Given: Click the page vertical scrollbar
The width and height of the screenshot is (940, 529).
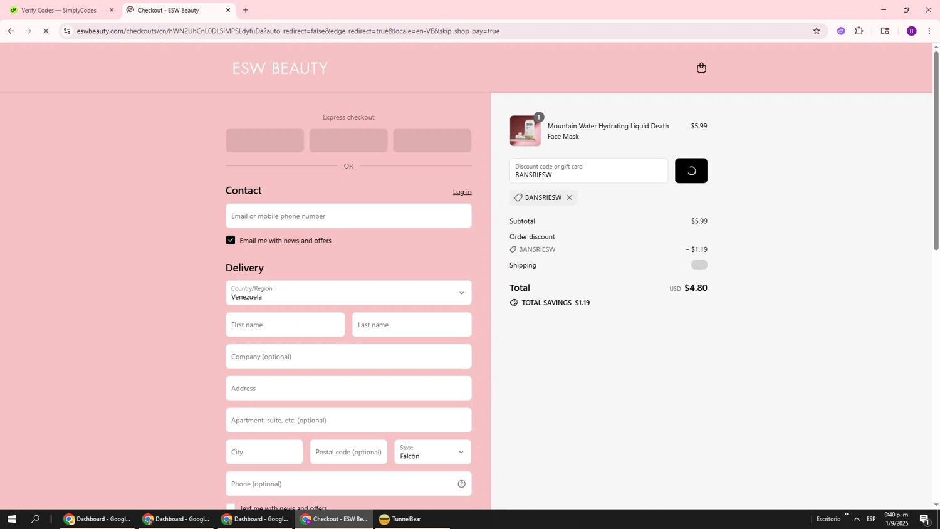Looking at the screenshot, I should (x=936, y=150).
